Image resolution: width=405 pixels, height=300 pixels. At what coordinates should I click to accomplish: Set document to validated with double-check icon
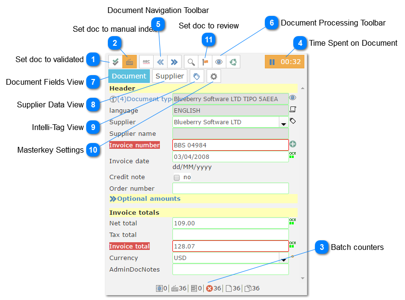[x=115, y=62]
